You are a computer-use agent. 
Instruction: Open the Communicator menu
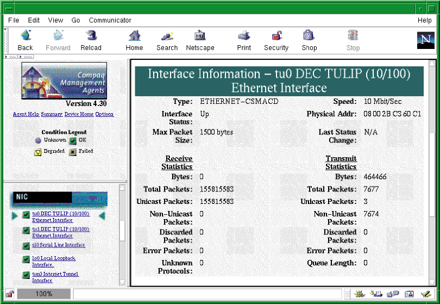[110, 20]
